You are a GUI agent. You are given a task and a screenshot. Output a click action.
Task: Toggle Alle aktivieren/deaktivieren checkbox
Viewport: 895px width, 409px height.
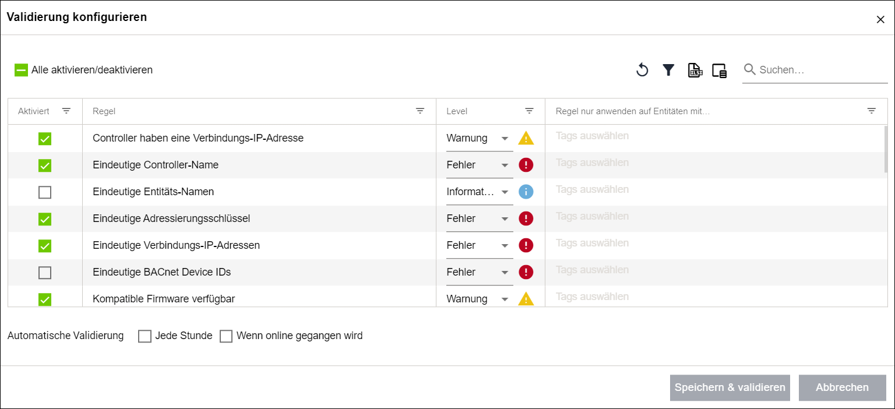coord(21,70)
